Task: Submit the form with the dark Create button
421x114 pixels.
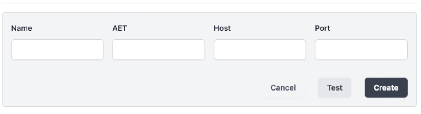Action: click(x=386, y=88)
